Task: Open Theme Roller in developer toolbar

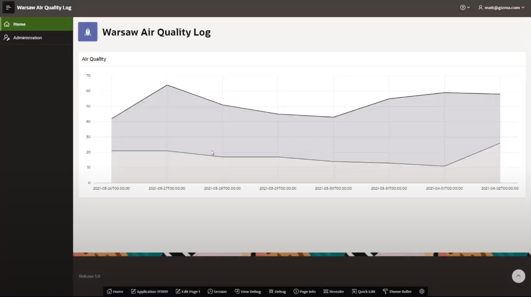Action: [x=397, y=291]
